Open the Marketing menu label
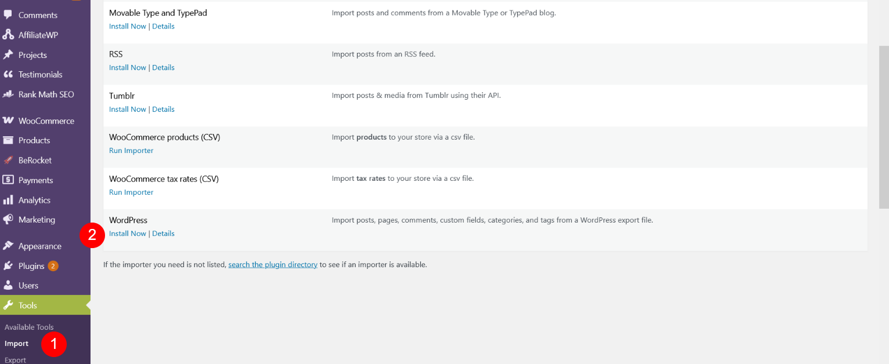 coord(37,220)
